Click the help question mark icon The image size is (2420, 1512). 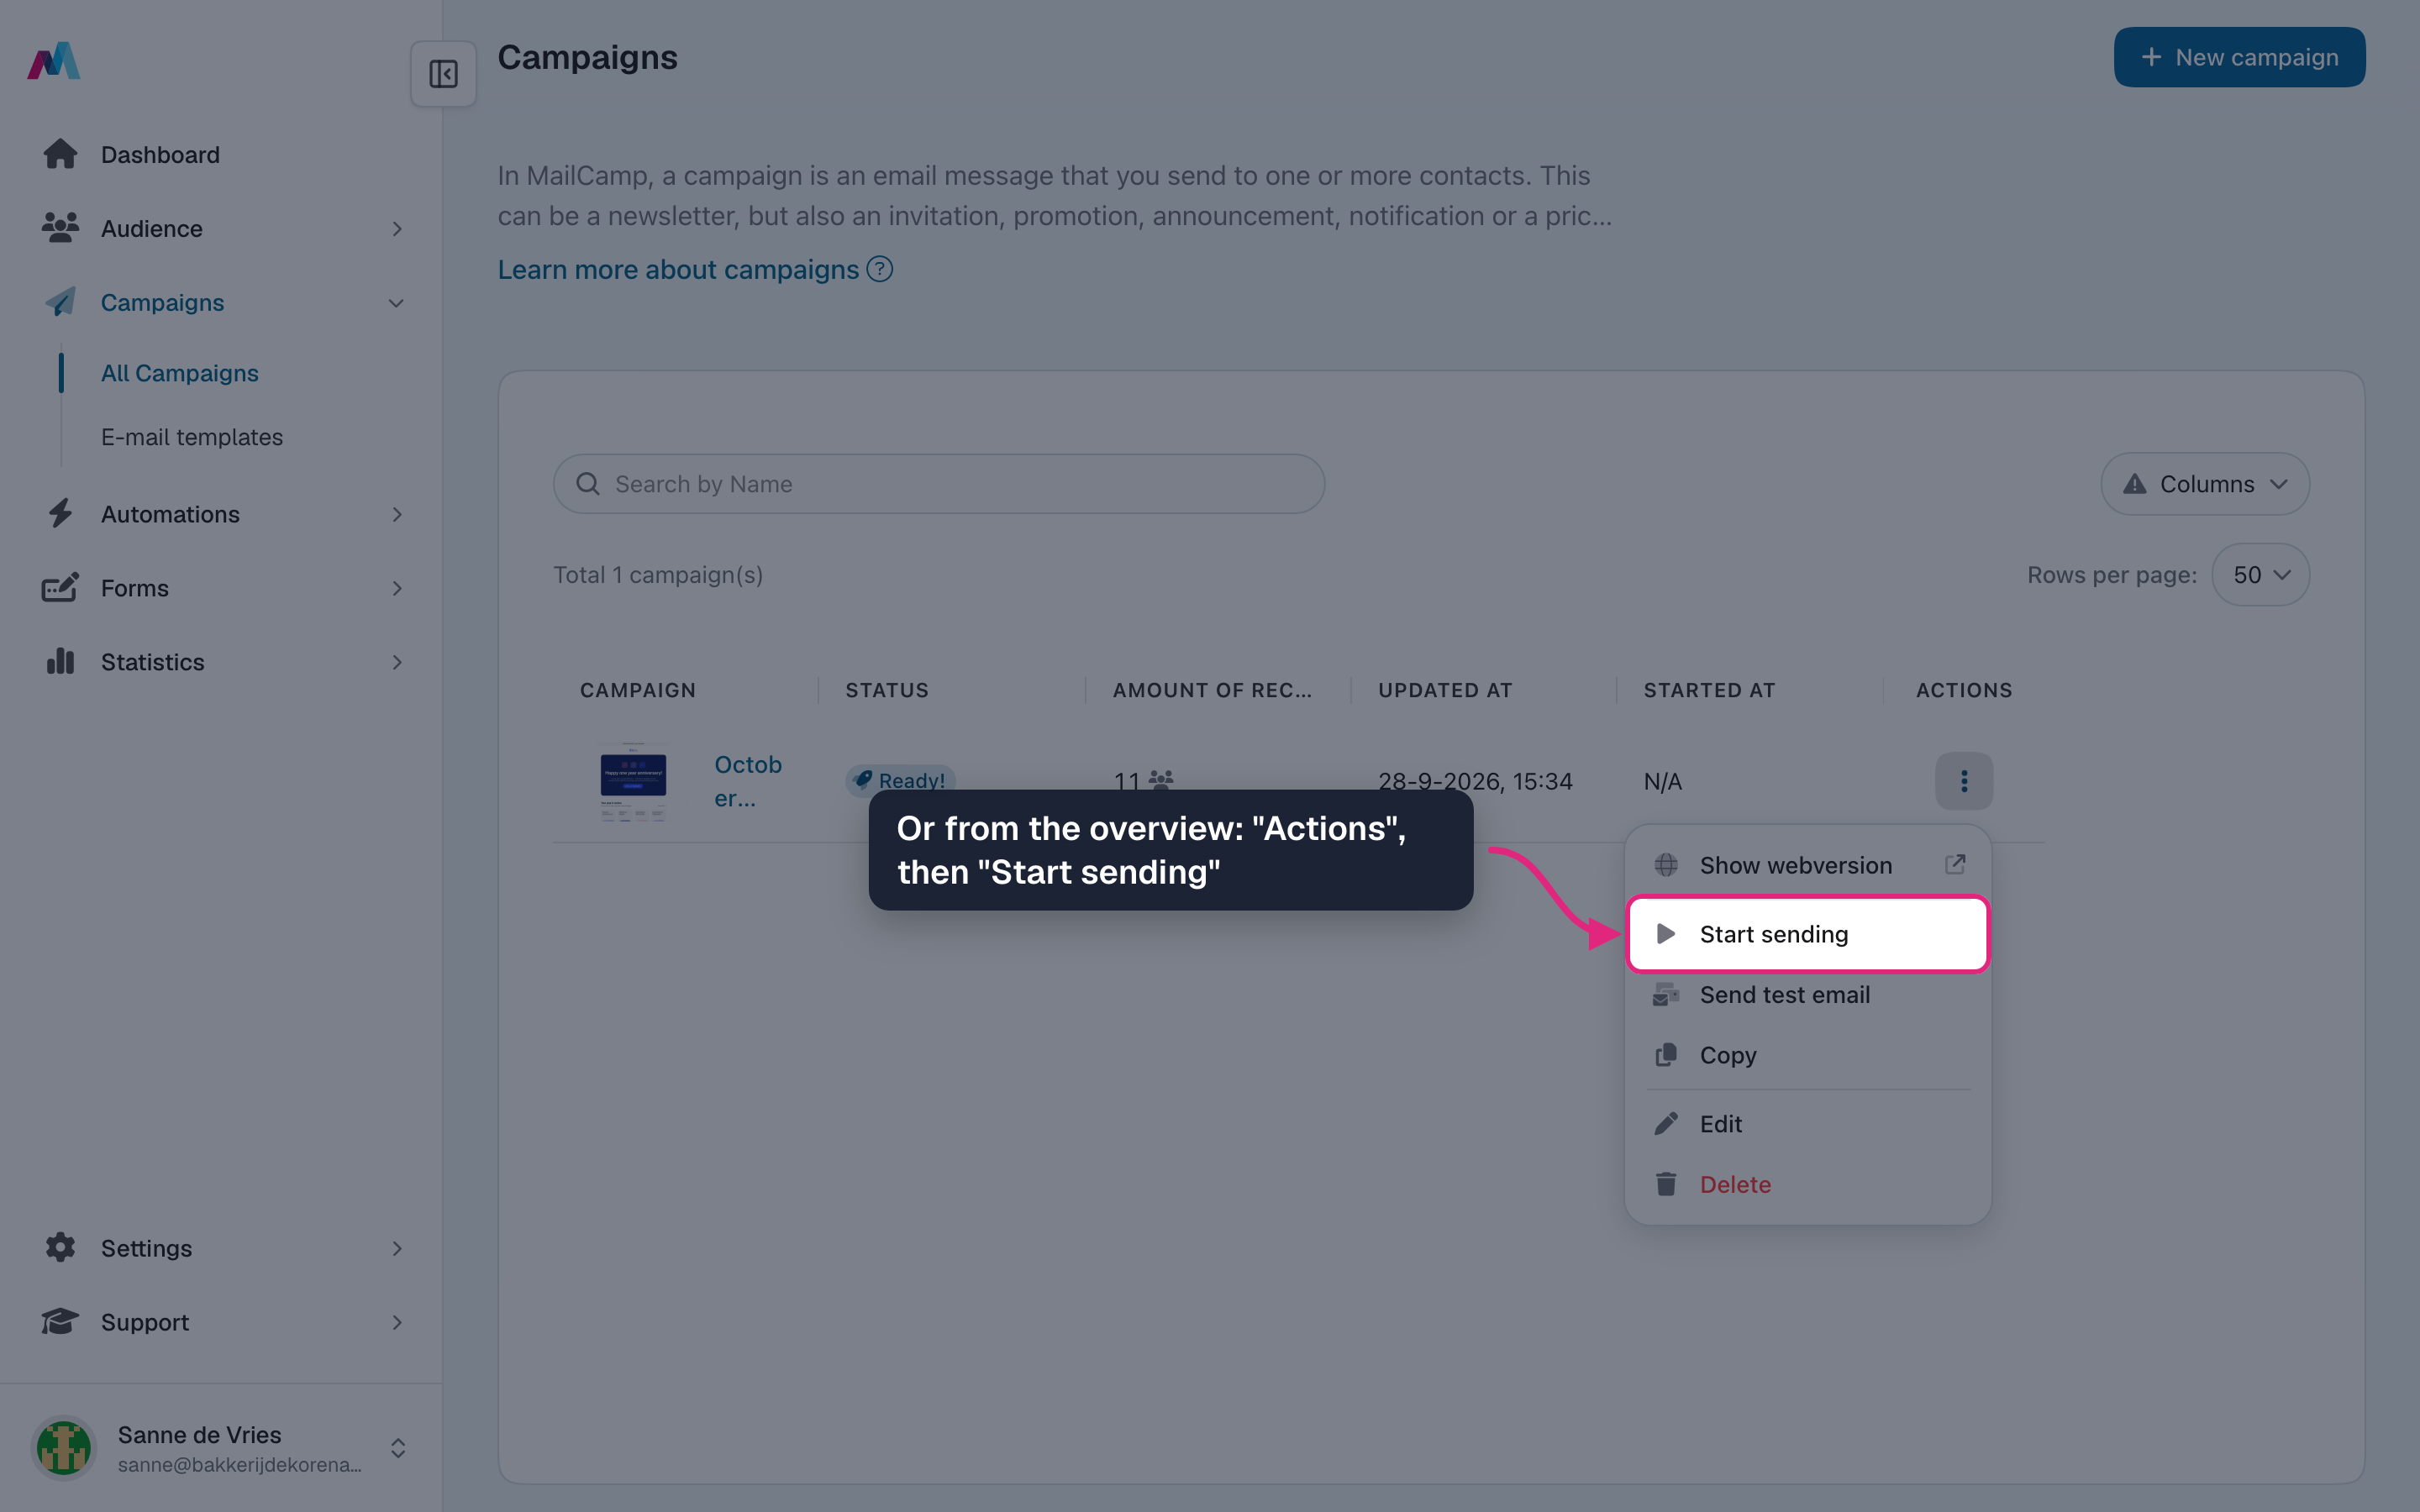880,269
